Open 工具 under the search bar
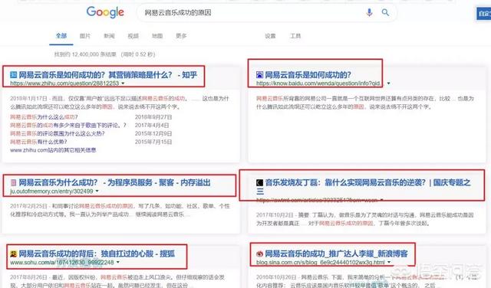Image resolution: width=491 pixels, height=288 pixels. point(295,36)
